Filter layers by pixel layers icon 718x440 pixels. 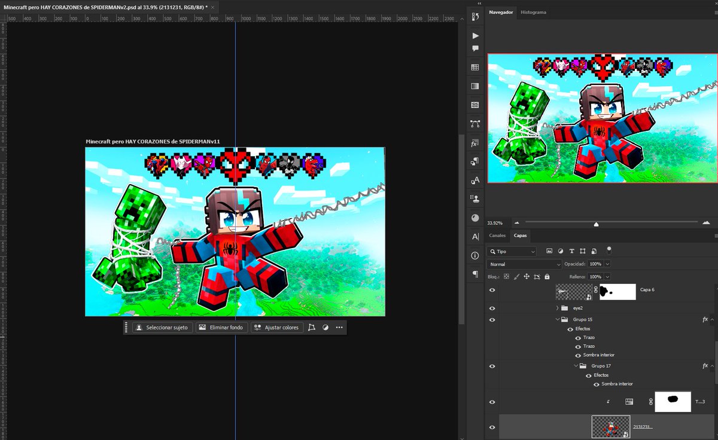point(549,251)
